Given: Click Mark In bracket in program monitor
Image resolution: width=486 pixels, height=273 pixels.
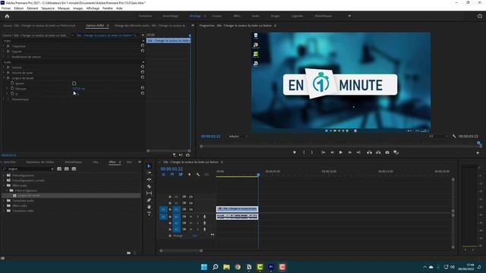Looking at the screenshot, I should (x=304, y=152).
